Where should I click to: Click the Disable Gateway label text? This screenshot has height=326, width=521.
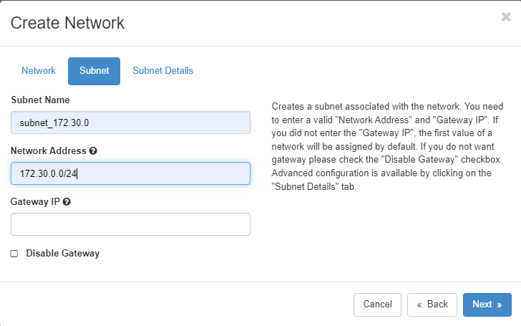pos(62,253)
